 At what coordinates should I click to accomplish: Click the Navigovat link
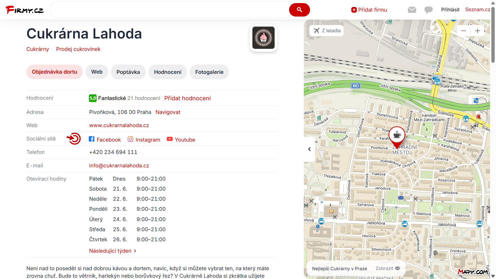coord(168,112)
